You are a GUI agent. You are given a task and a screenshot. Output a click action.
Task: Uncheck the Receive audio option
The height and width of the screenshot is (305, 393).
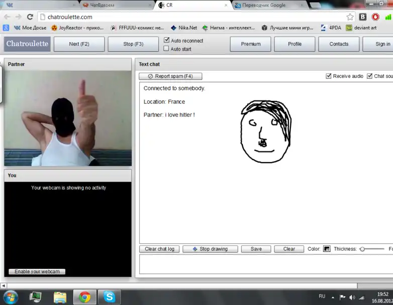pyautogui.click(x=329, y=76)
